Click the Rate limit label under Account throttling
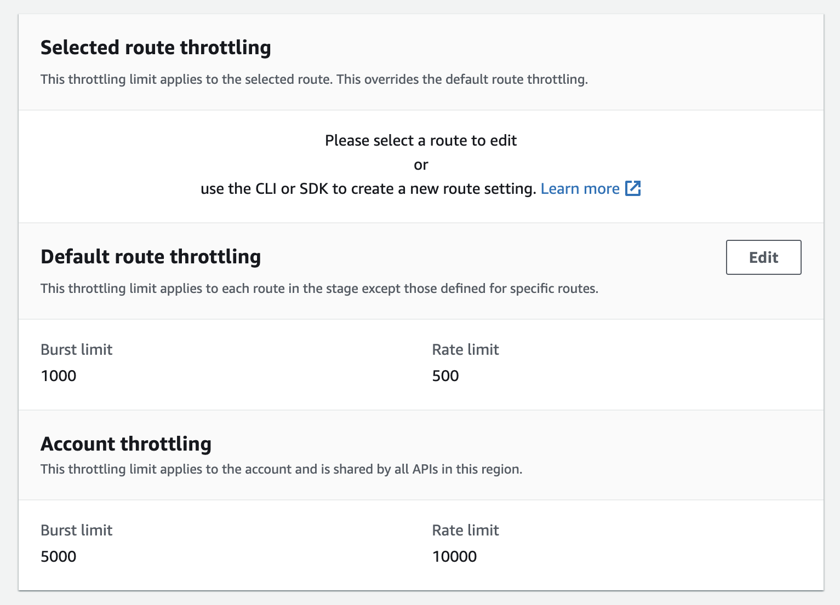Image resolution: width=840 pixels, height=605 pixels. point(465,531)
